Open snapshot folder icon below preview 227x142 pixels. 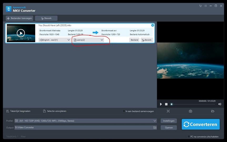pyautogui.click(x=213, y=111)
